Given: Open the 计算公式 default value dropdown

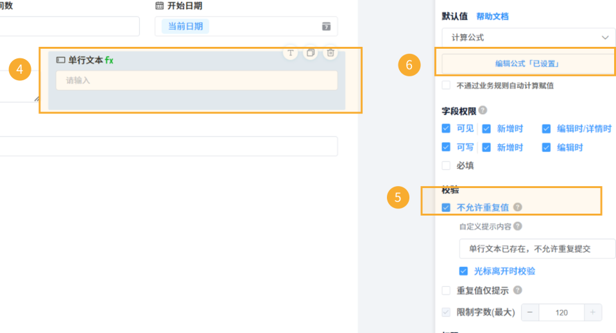Looking at the screenshot, I should (x=528, y=38).
